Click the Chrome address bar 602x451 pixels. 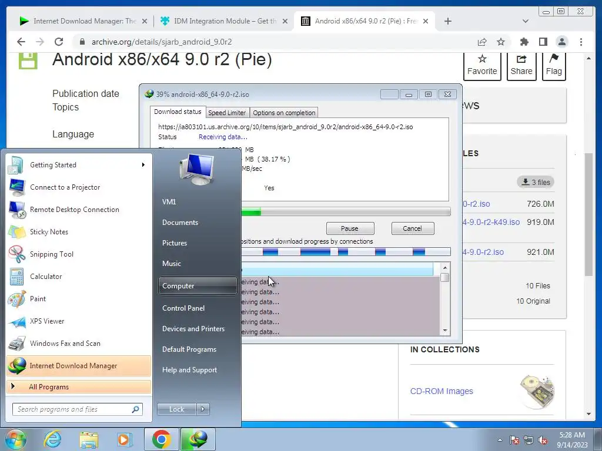273,42
